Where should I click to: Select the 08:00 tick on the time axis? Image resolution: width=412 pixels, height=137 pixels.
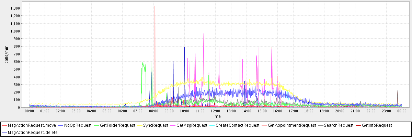coord(153,111)
